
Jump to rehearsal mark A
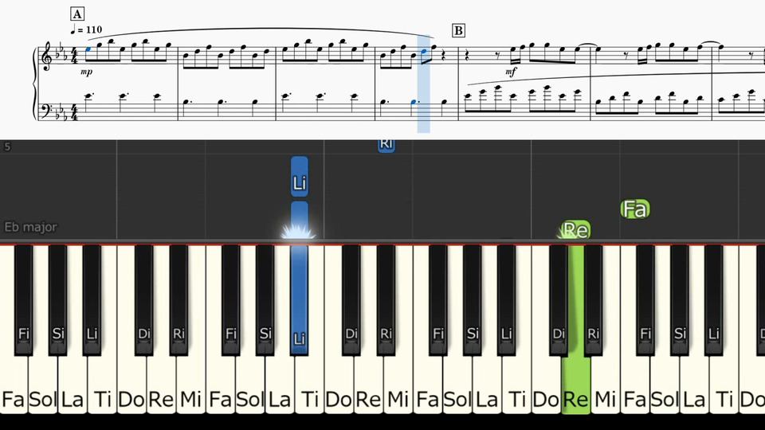77,14
